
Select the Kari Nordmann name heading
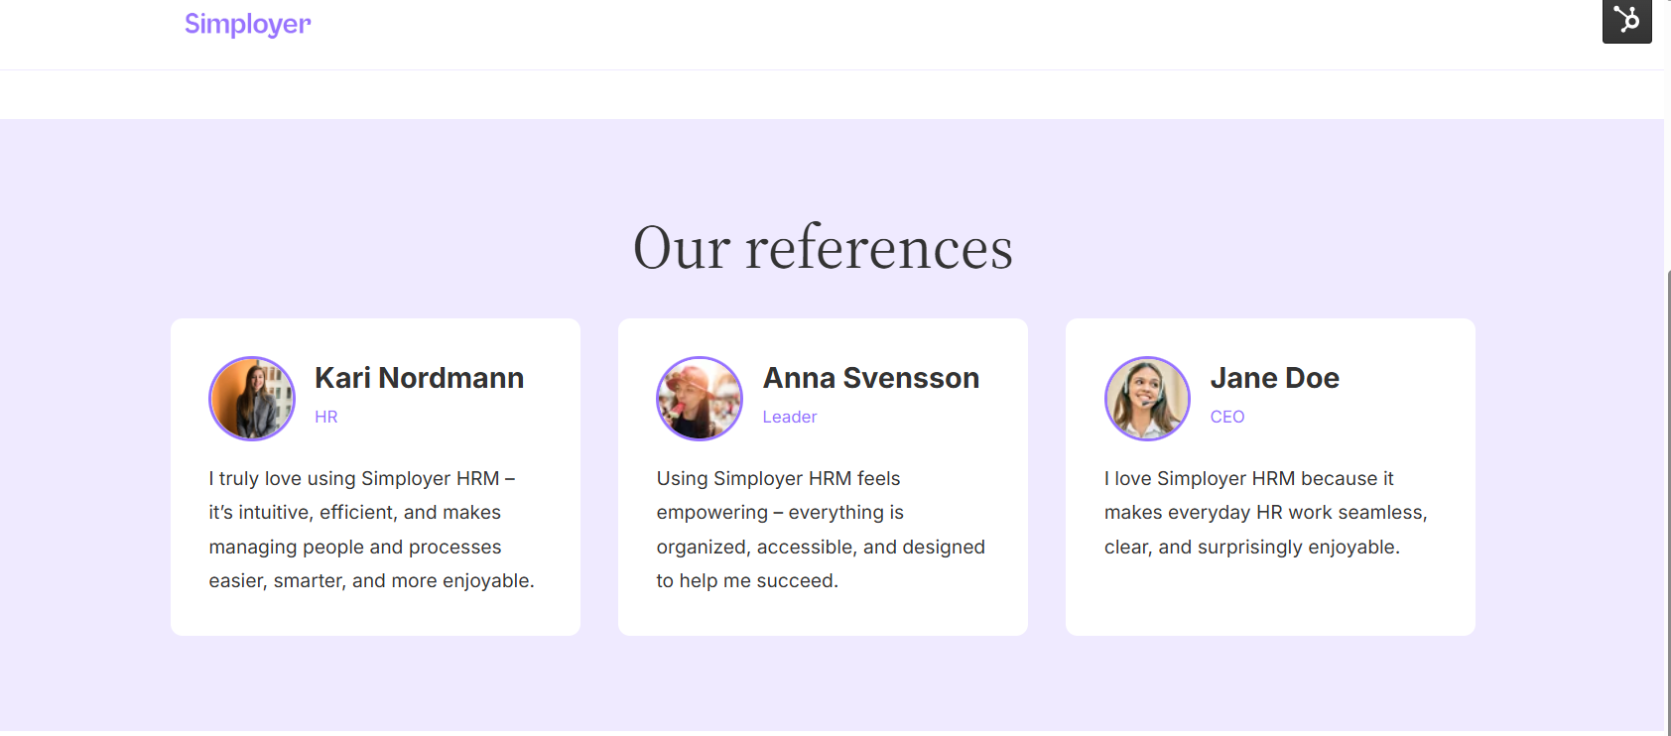[419, 378]
